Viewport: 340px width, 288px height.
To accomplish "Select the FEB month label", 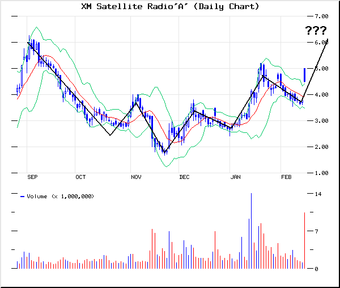I will pos(286,177).
